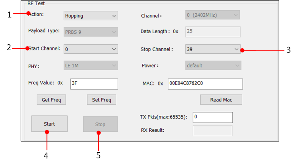Open the Action dropdown showing Hopping

click(x=91, y=16)
